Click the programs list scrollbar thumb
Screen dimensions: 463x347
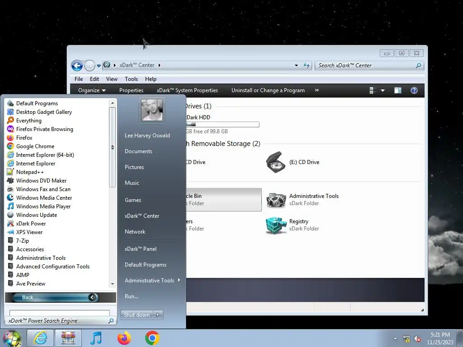pos(112,147)
